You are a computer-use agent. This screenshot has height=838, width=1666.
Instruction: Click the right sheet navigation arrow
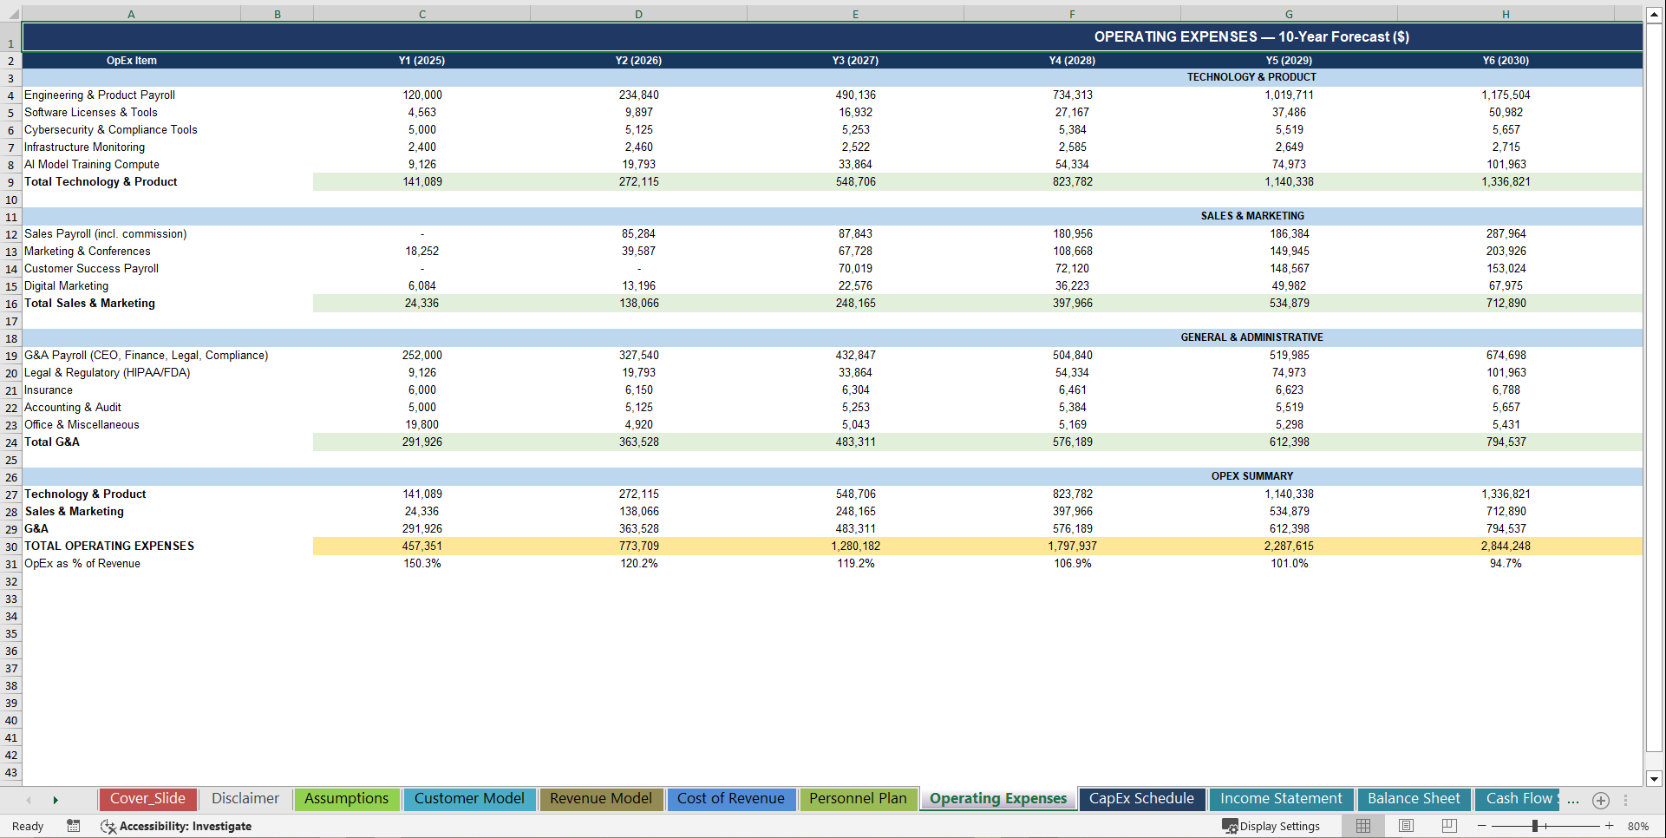point(56,800)
